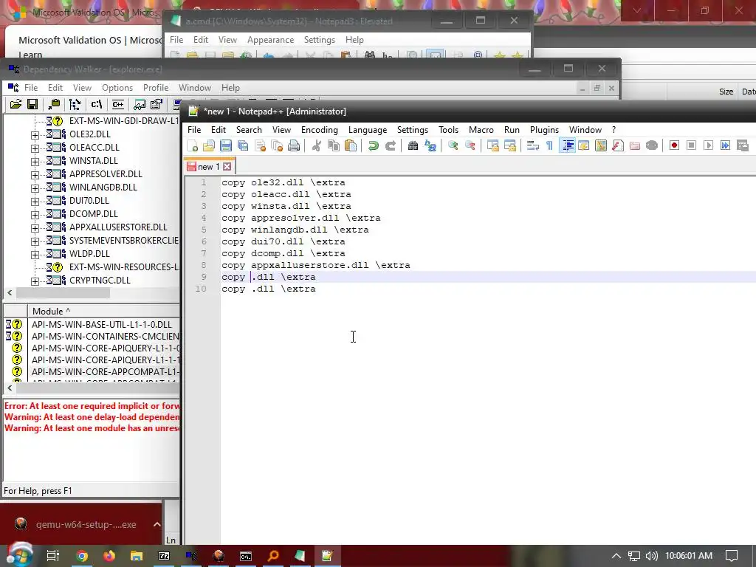Click Stop macro recording square icon
Screen dimensions: 756x567
[x=691, y=145]
